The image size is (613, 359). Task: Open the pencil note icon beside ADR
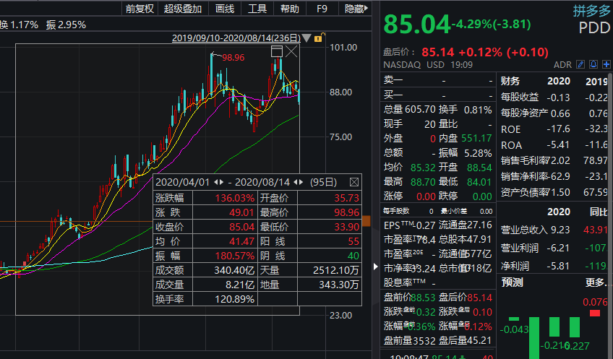click(x=580, y=64)
